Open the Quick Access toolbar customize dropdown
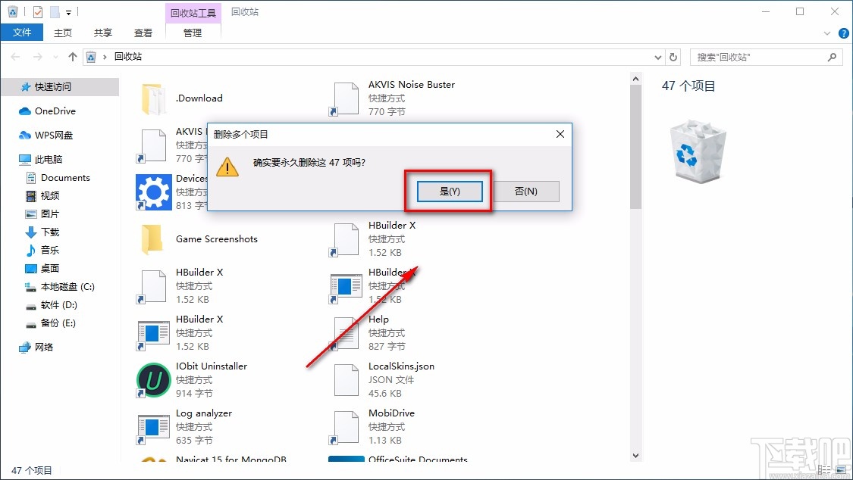 pyautogui.click(x=68, y=11)
